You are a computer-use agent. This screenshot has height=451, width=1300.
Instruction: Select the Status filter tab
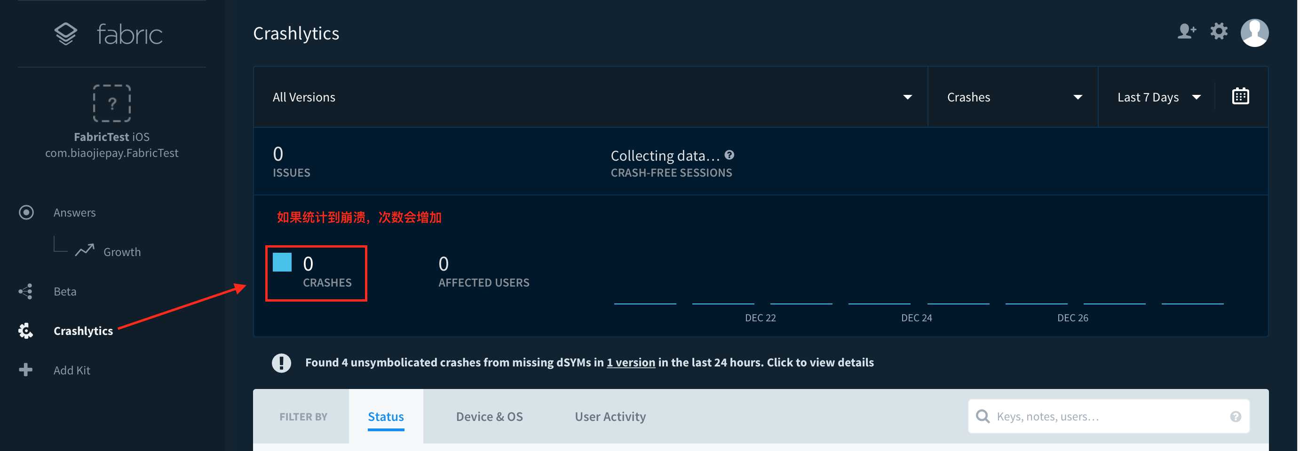[386, 416]
